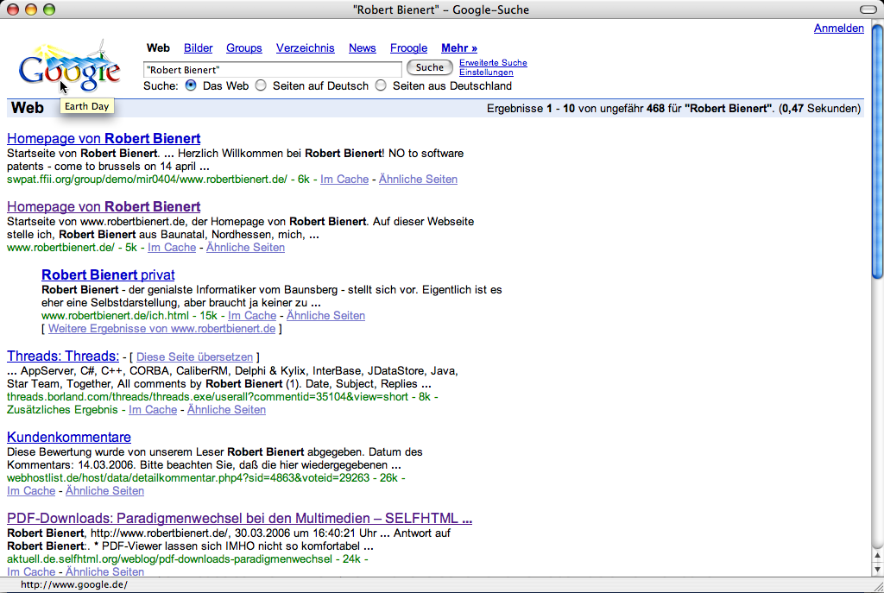884x593 pixels.
Task: Select the bold Web tab above the search box
Action: [159, 48]
